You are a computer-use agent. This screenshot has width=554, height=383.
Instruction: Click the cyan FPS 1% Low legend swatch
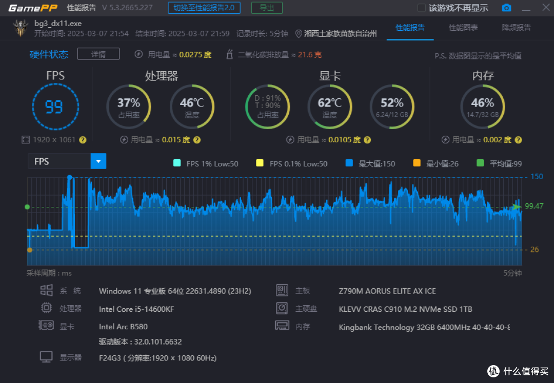pos(177,163)
